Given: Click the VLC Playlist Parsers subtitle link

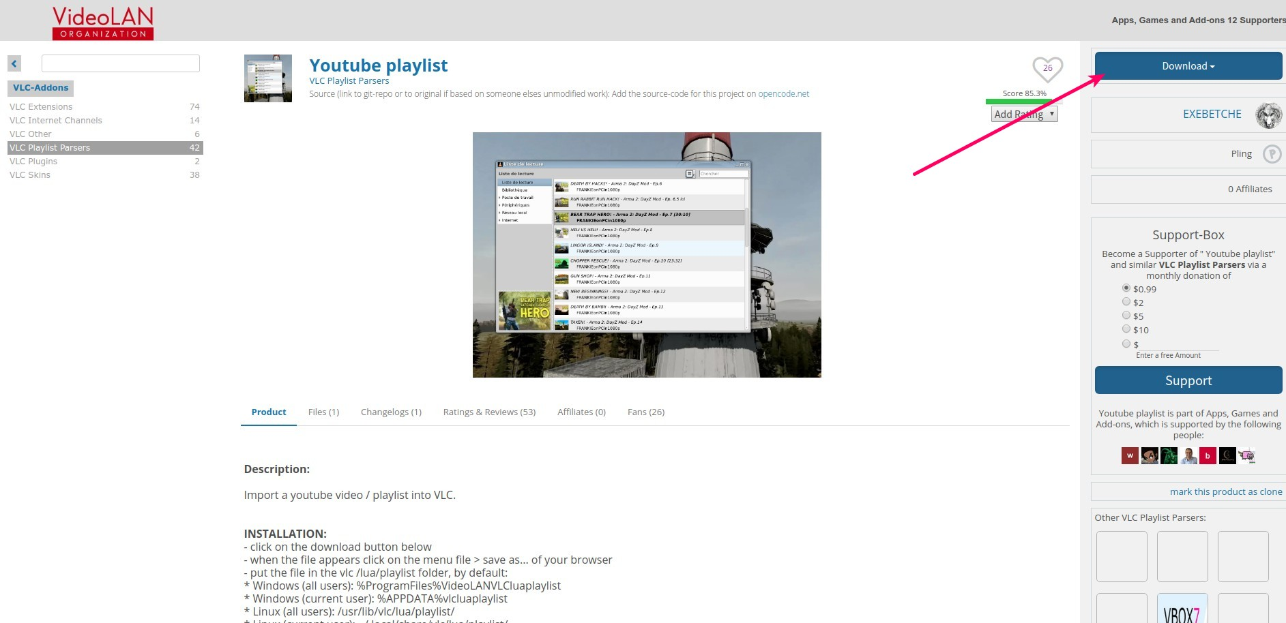Looking at the screenshot, I should (349, 80).
